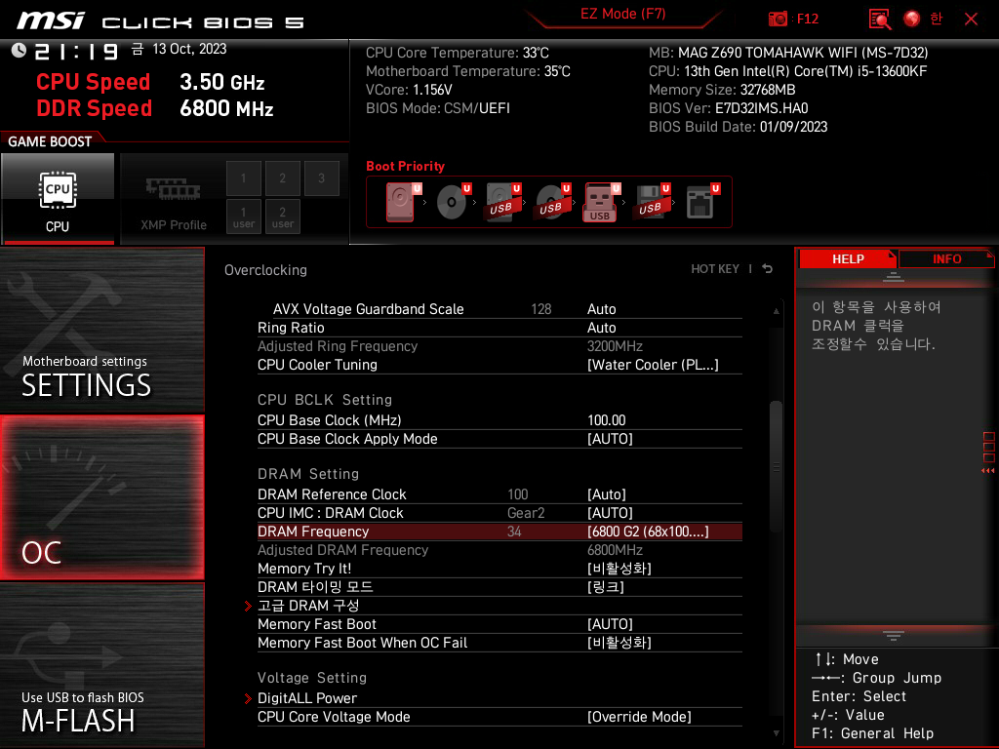999x749 pixels.
Task: Click the settings list scroll down arrow
Action: coord(776,733)
